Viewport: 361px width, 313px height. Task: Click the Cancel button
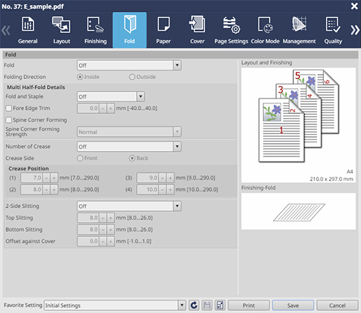click(x=337, y=305)
